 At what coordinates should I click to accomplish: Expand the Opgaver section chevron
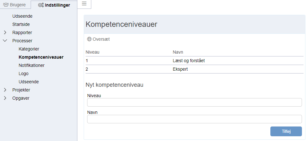[5, 98]
